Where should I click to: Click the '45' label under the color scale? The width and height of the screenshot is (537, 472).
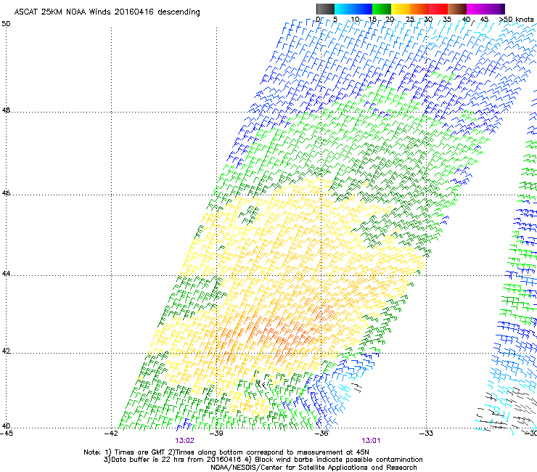point(484,20)
